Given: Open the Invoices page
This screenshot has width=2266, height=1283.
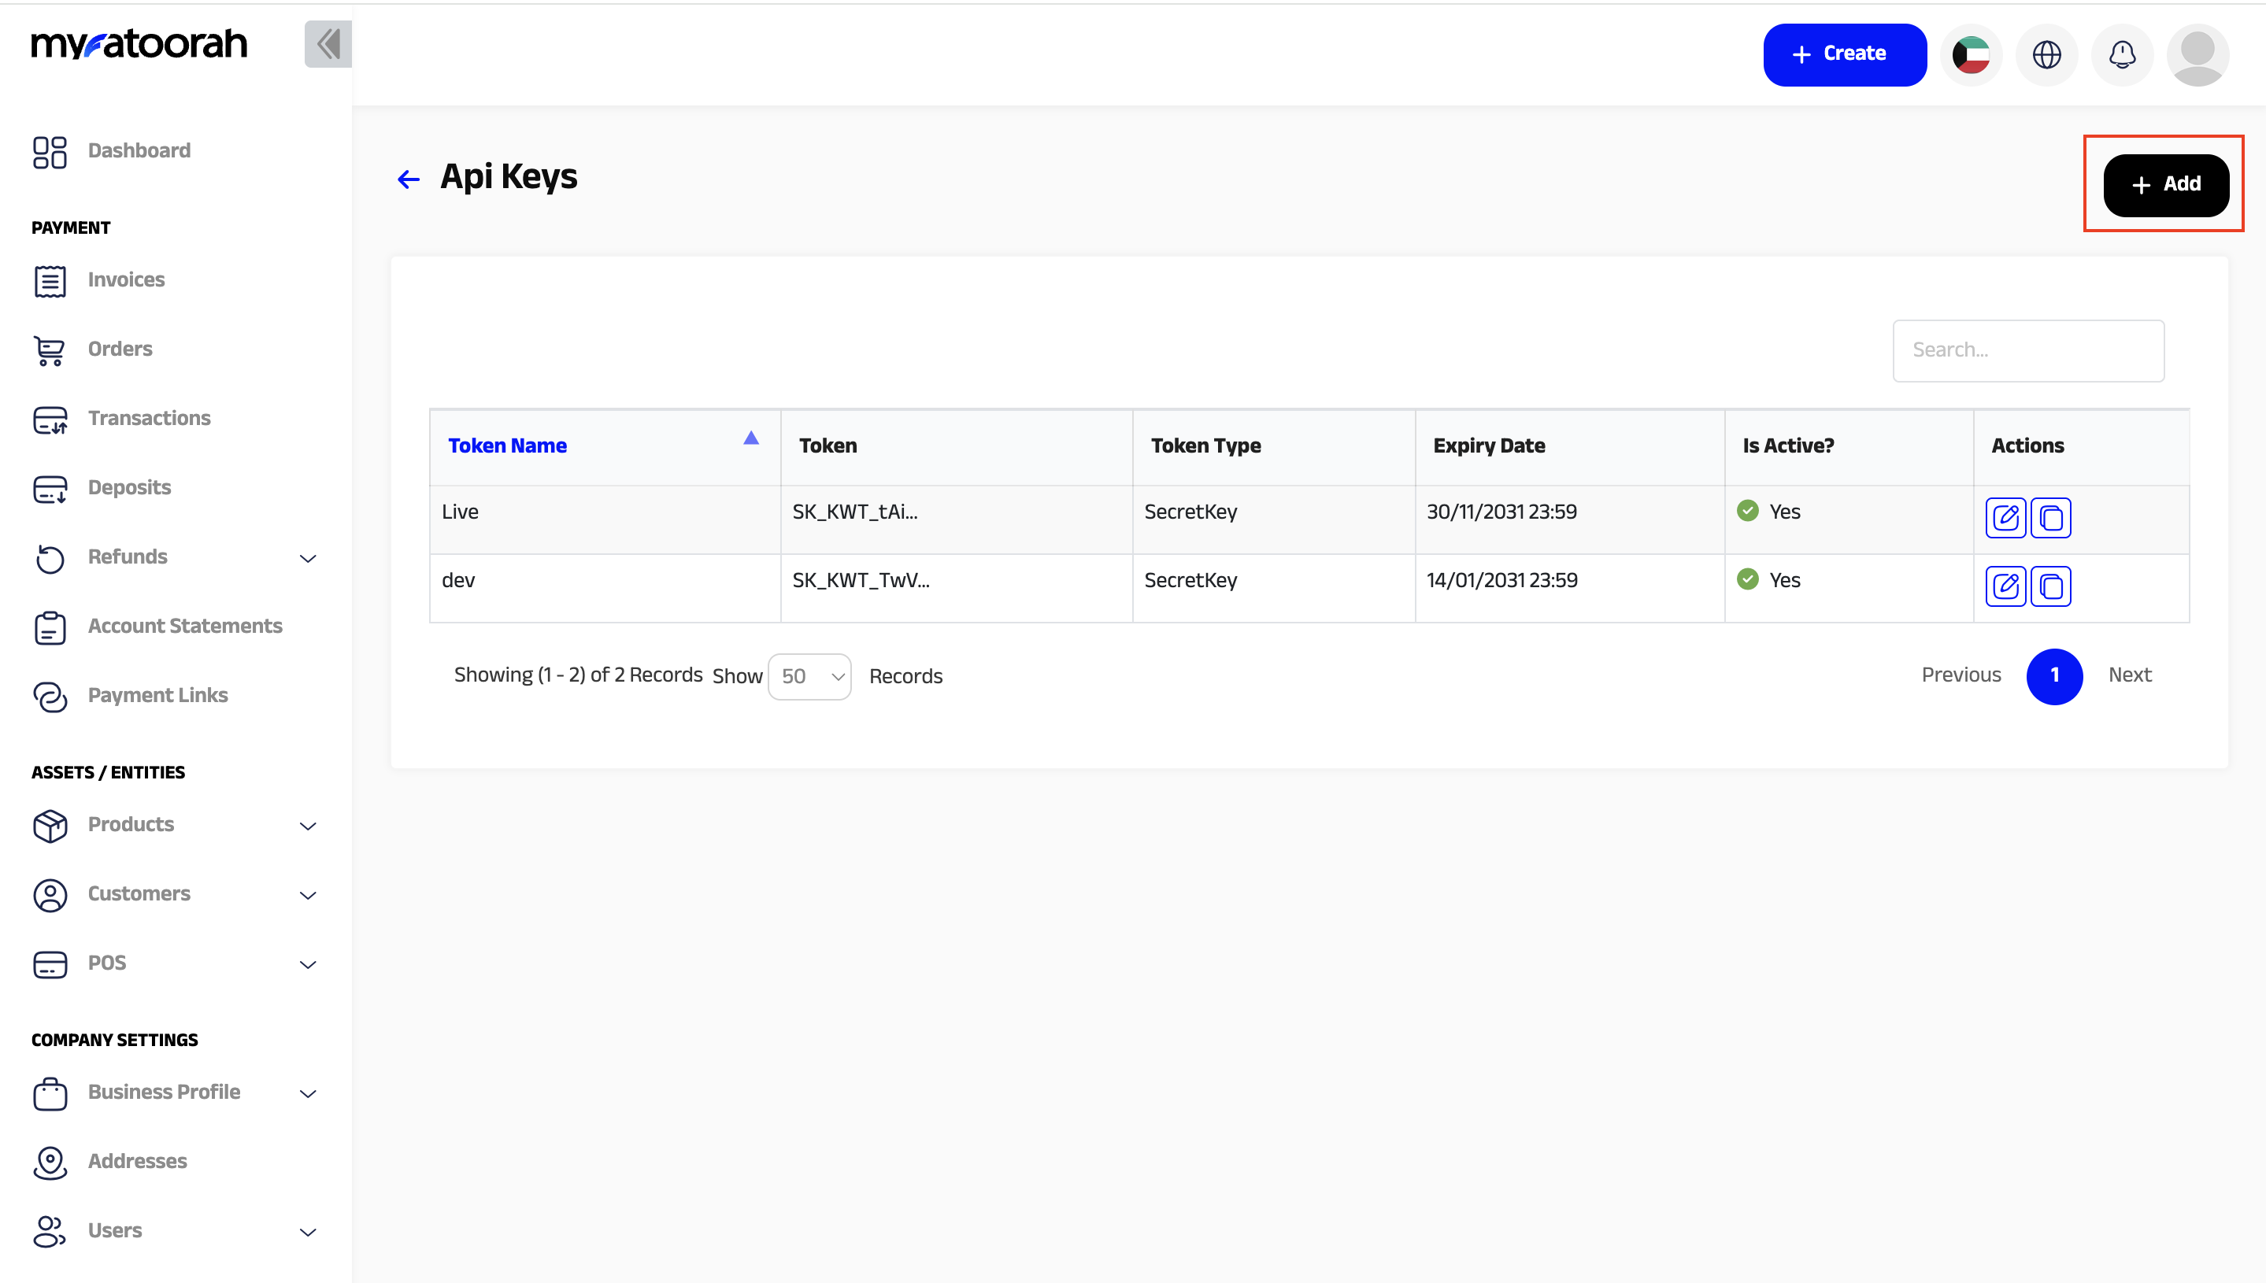Looking at the screenshot, I should tap(126, 280).
